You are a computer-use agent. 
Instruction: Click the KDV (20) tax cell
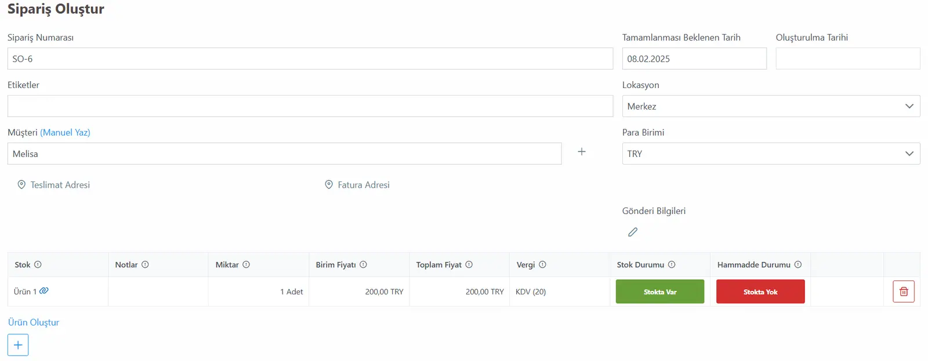coord(560,291)
